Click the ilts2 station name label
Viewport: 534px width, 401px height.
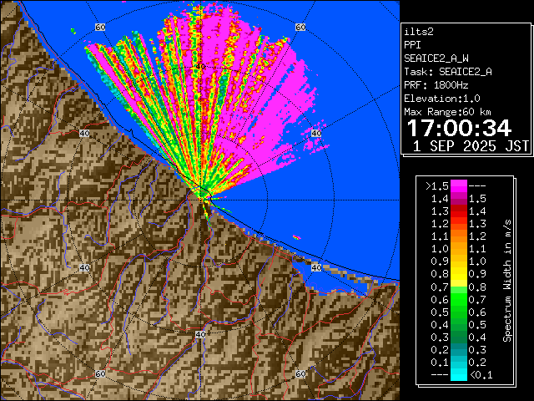coord(420,30)
